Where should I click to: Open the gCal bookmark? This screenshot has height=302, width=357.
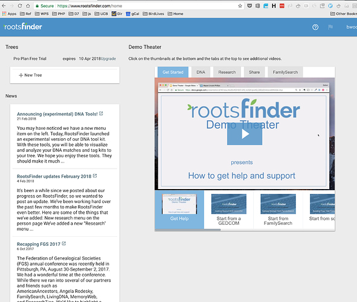coord(132,14)
